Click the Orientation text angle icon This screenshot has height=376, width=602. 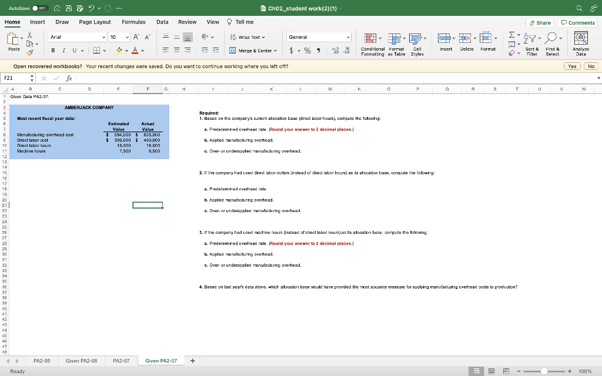(205, 37)
